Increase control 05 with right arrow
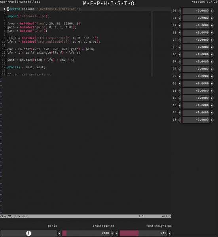The width and height of the screenshot is (218, 237). (x=212, y=47)
